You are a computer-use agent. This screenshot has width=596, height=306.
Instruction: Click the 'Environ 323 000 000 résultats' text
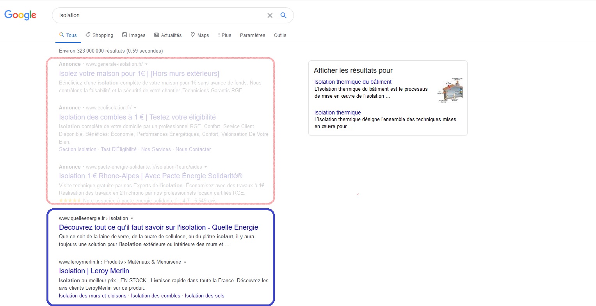(111, 51)
